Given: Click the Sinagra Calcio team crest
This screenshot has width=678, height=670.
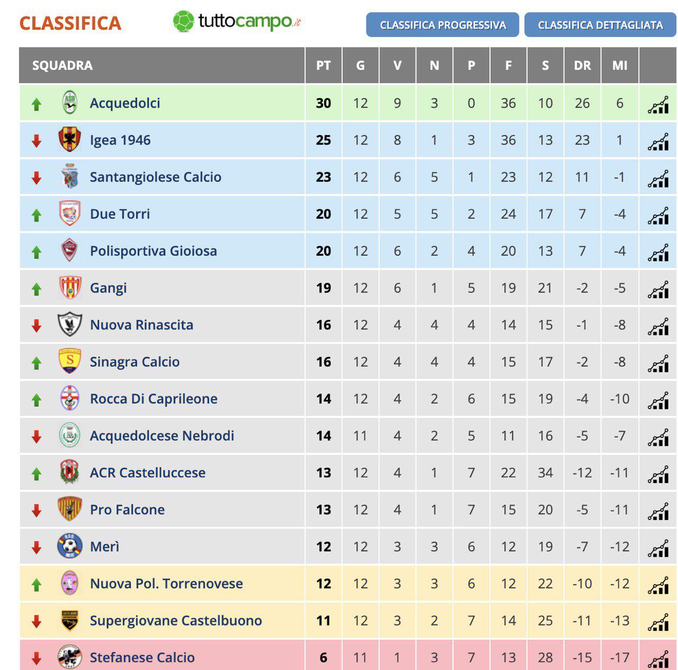Looking at the screenshot, I should (70, 361).
